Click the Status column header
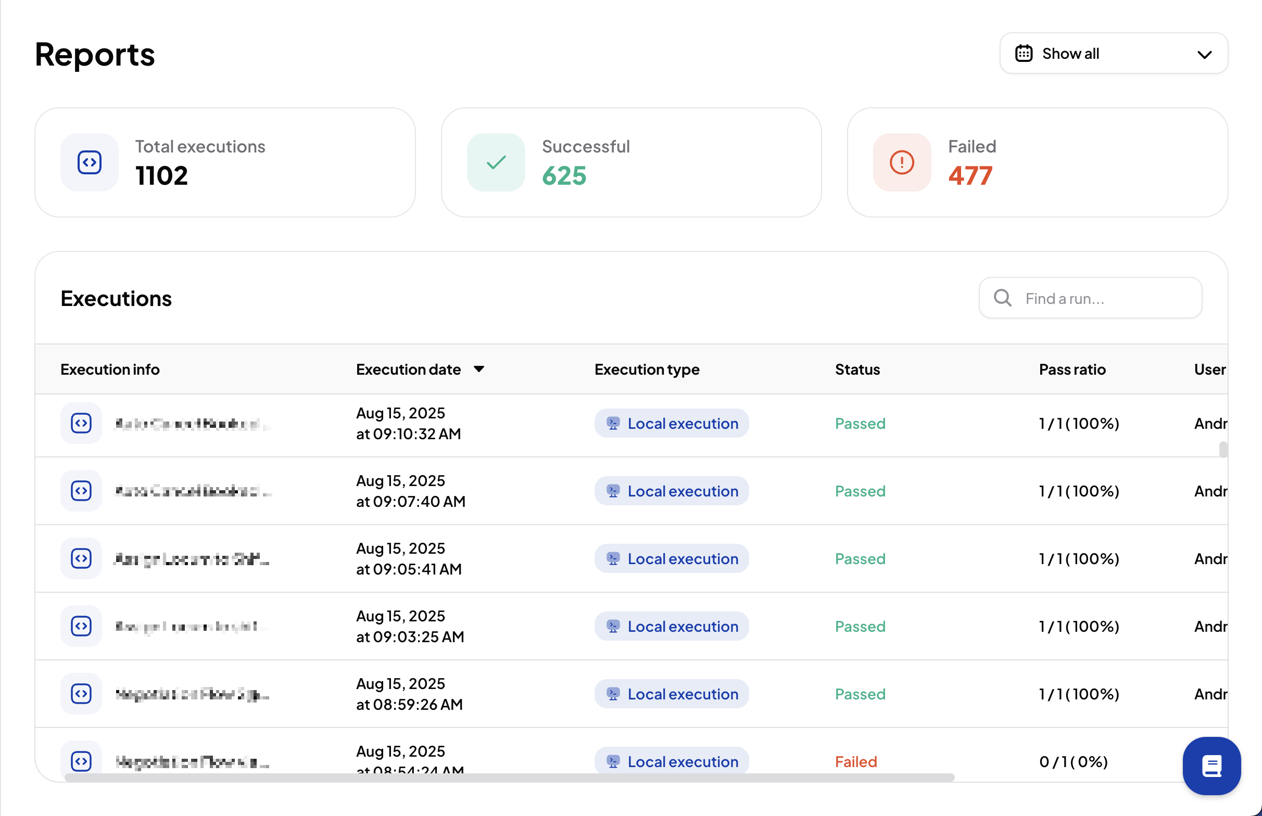This screenshot has height=816, width=1262. (x=857, y=369)
